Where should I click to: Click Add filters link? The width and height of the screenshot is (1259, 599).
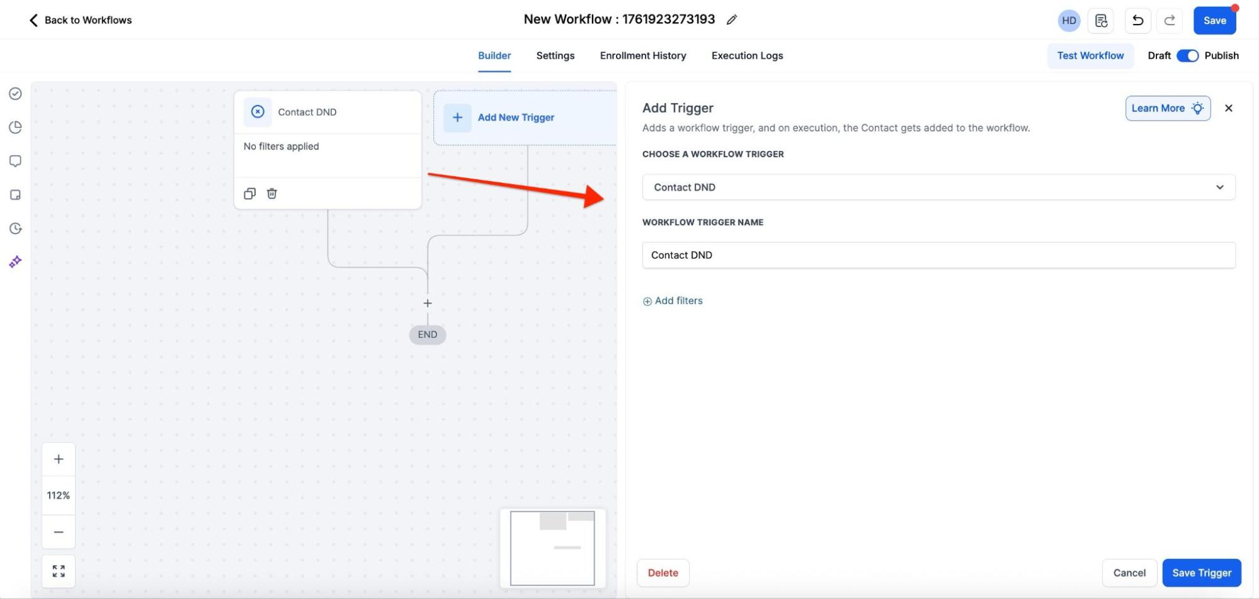click(x=673, y=301)
